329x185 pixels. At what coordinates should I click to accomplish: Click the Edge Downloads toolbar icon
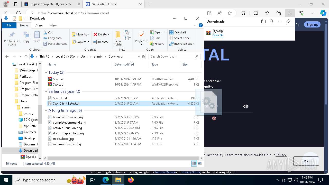coord(290,13)
